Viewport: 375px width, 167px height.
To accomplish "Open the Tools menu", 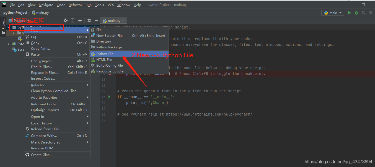I will [100, 5].
